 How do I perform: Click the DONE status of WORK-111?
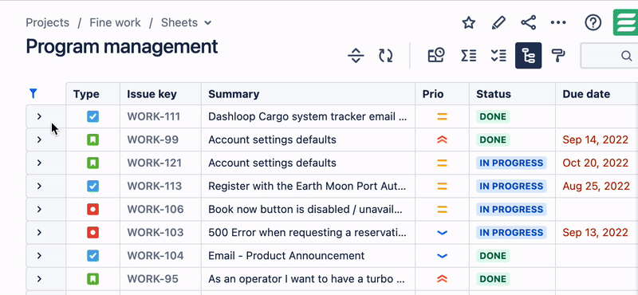point(493,116)
